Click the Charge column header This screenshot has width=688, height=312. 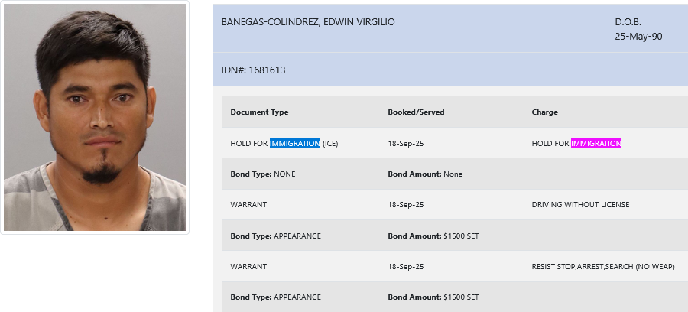click(x=544, y=112)
